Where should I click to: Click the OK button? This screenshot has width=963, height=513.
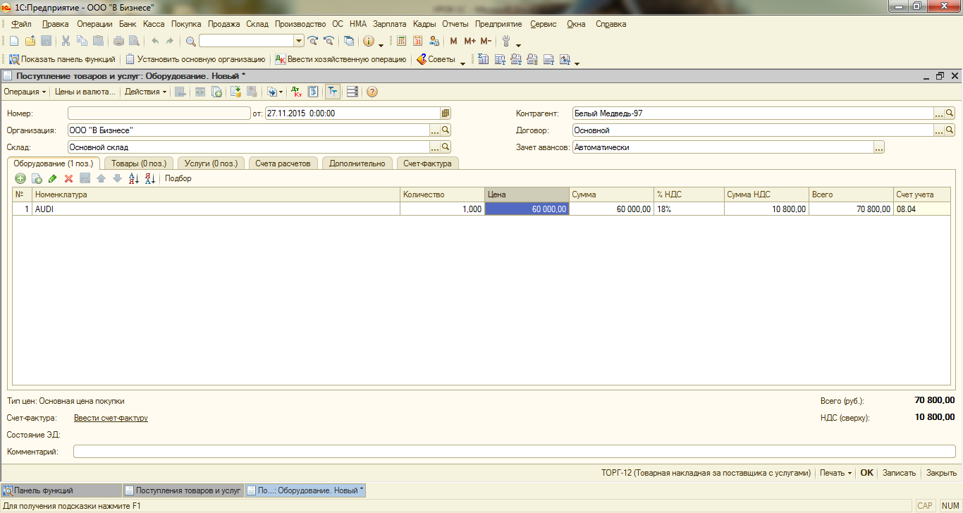866,473
